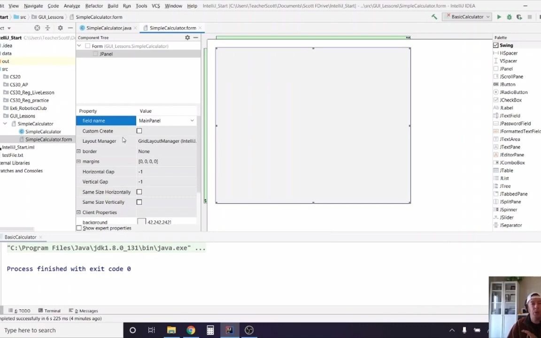Viewport: 541px width, 338px height.
Task: Collapse the Form node in Component Tree
Action: pos(79,46)
